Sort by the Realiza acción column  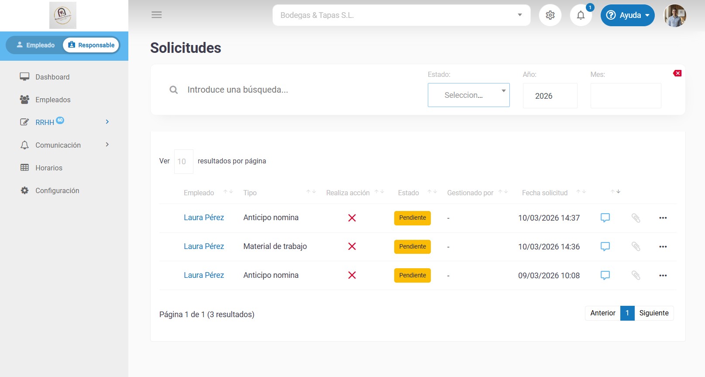point(379,192)
